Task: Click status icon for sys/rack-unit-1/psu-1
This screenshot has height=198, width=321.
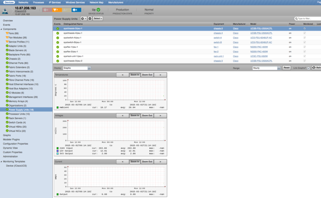Action: 58,56
